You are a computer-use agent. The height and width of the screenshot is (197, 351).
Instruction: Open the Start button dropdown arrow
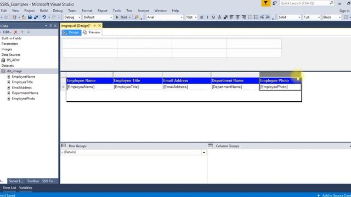coord(129,17)
